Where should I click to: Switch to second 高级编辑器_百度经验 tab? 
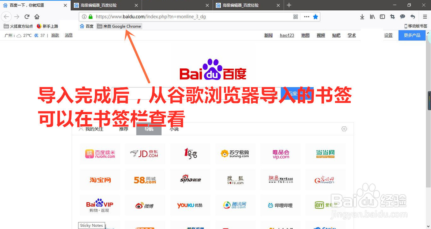pyautogui.click(x=106, y=5)
